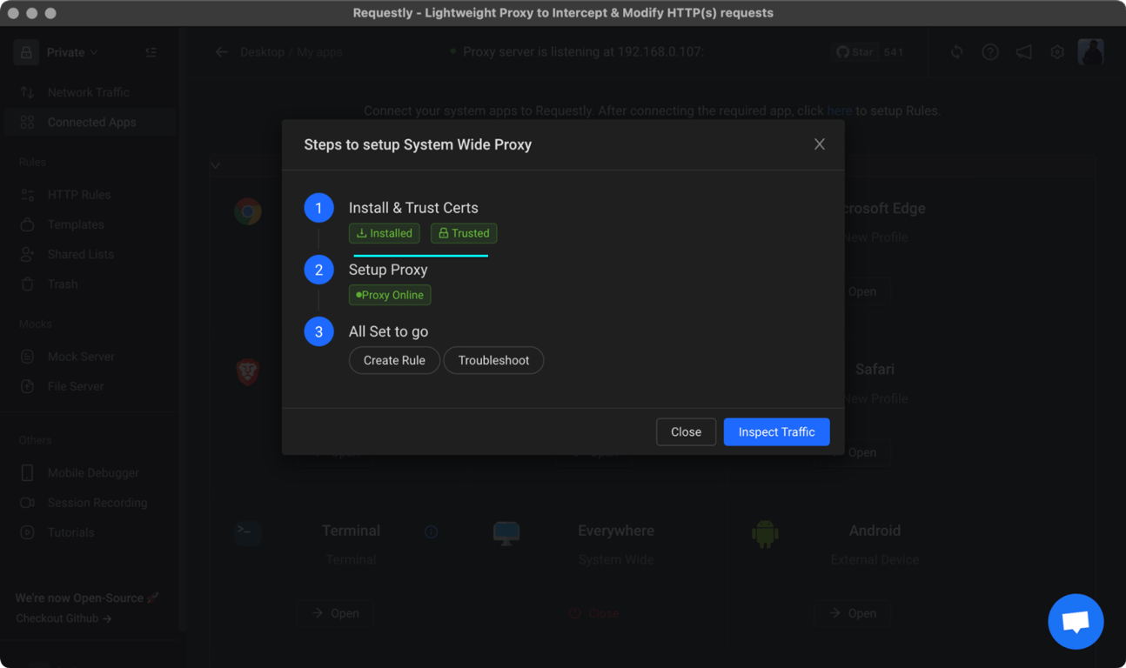
Task: Collapse the apps section chevron
Action: coord(215,165)
